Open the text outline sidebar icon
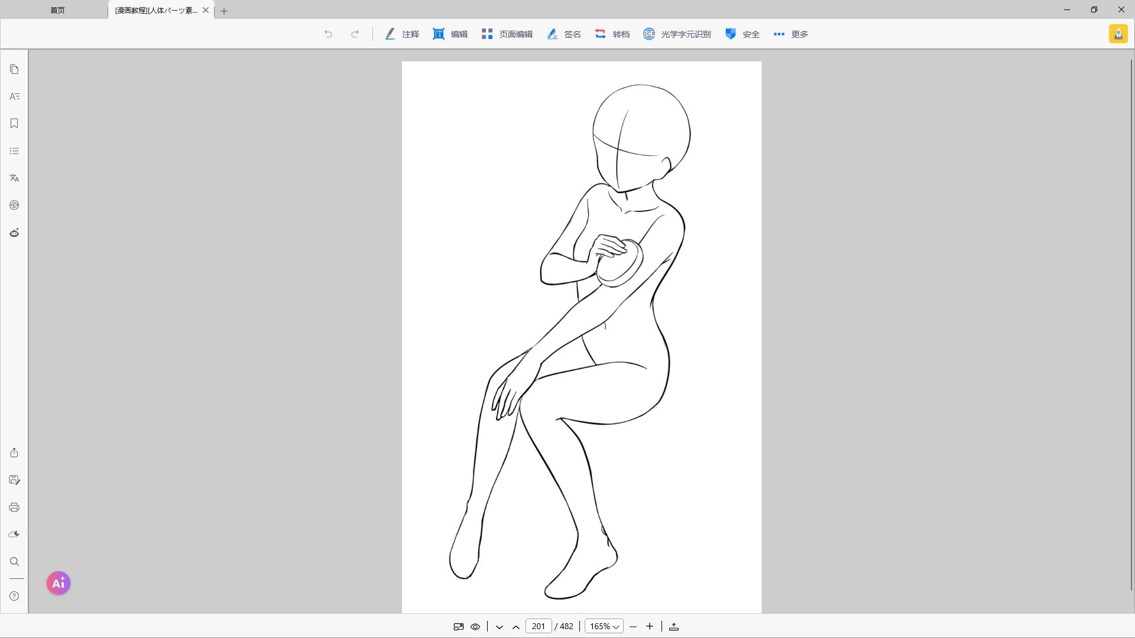 14,96
